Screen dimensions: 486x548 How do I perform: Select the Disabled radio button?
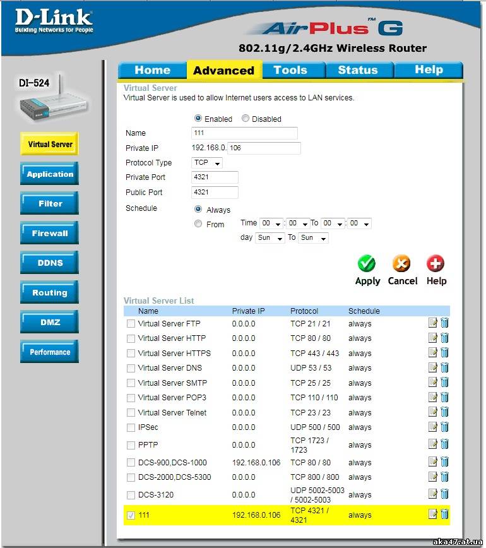246,118
